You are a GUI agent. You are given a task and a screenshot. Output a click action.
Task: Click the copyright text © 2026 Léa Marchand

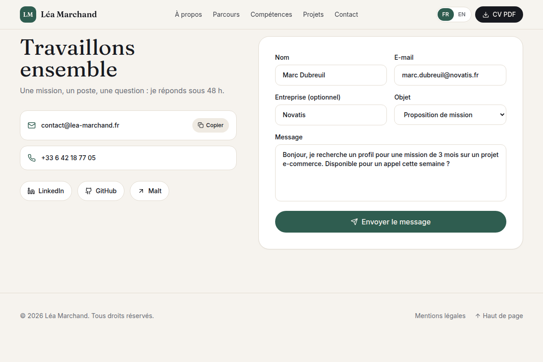click(x=87, y=316)
